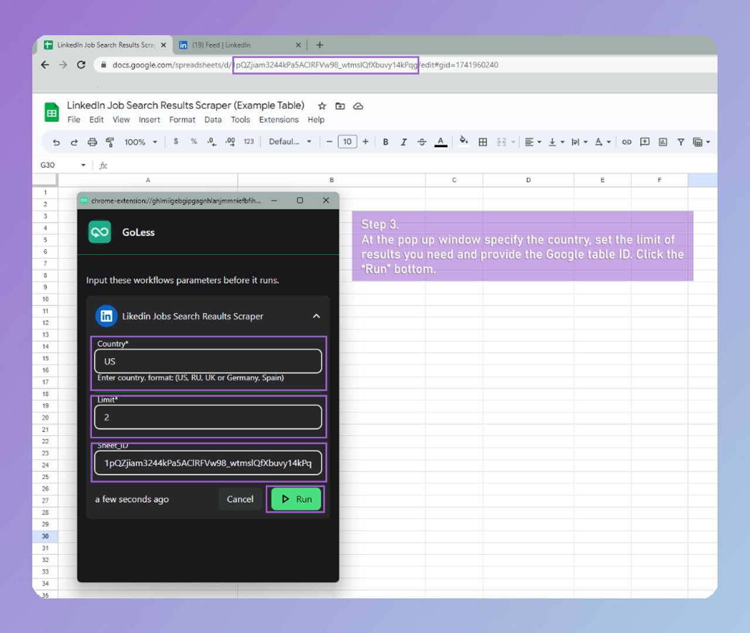Format as percent icon
Screen dimensions: 750x633
pos(193,141)
